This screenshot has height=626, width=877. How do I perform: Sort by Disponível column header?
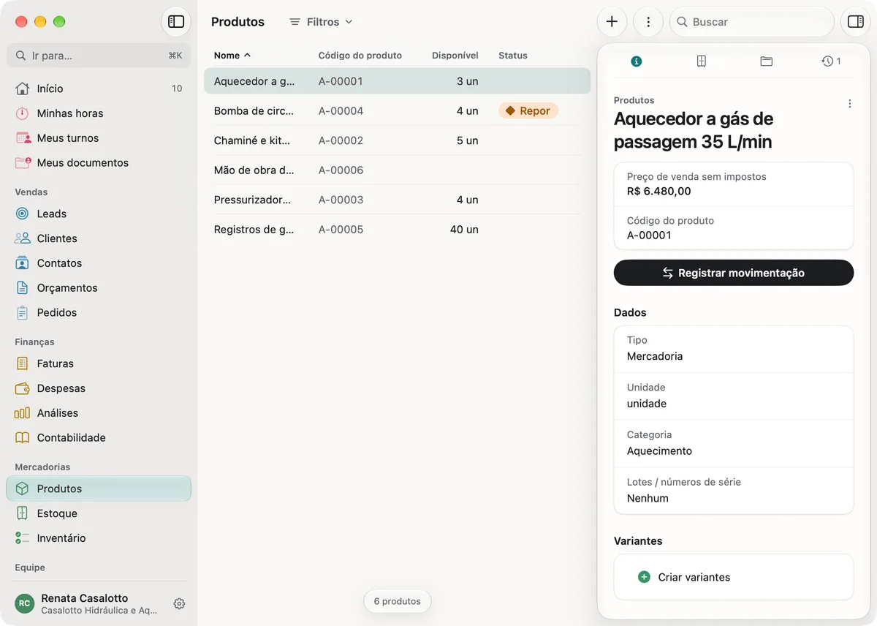tap(455, 56)
